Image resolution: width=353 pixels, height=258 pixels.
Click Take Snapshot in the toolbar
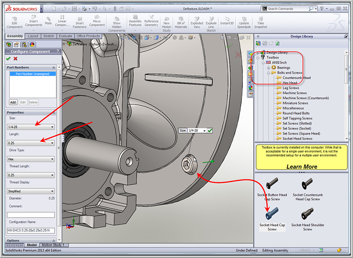(x=261, y=21)
